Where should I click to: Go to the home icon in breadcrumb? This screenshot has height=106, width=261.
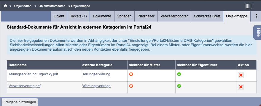[6, 6]
